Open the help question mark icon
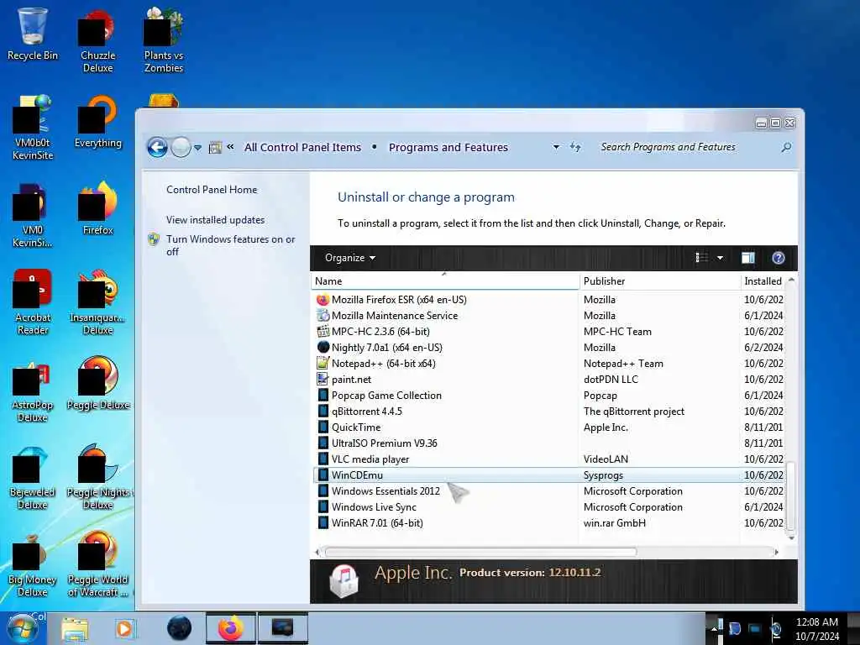The image size is (860, 645). (778, 258)
